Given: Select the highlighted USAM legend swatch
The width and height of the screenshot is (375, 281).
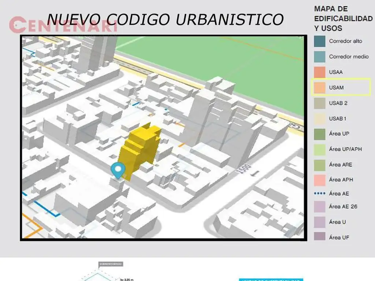Looking at the screenshot, I should [x=320, y=87].
